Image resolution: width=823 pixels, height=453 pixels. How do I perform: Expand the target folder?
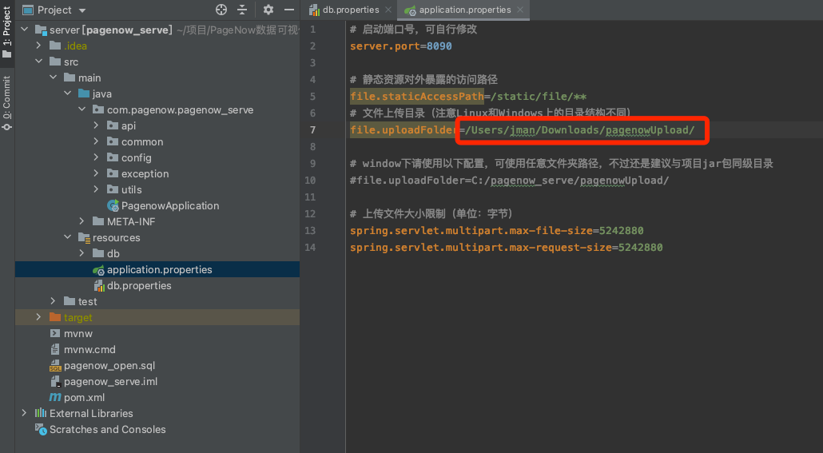point(38,317)
